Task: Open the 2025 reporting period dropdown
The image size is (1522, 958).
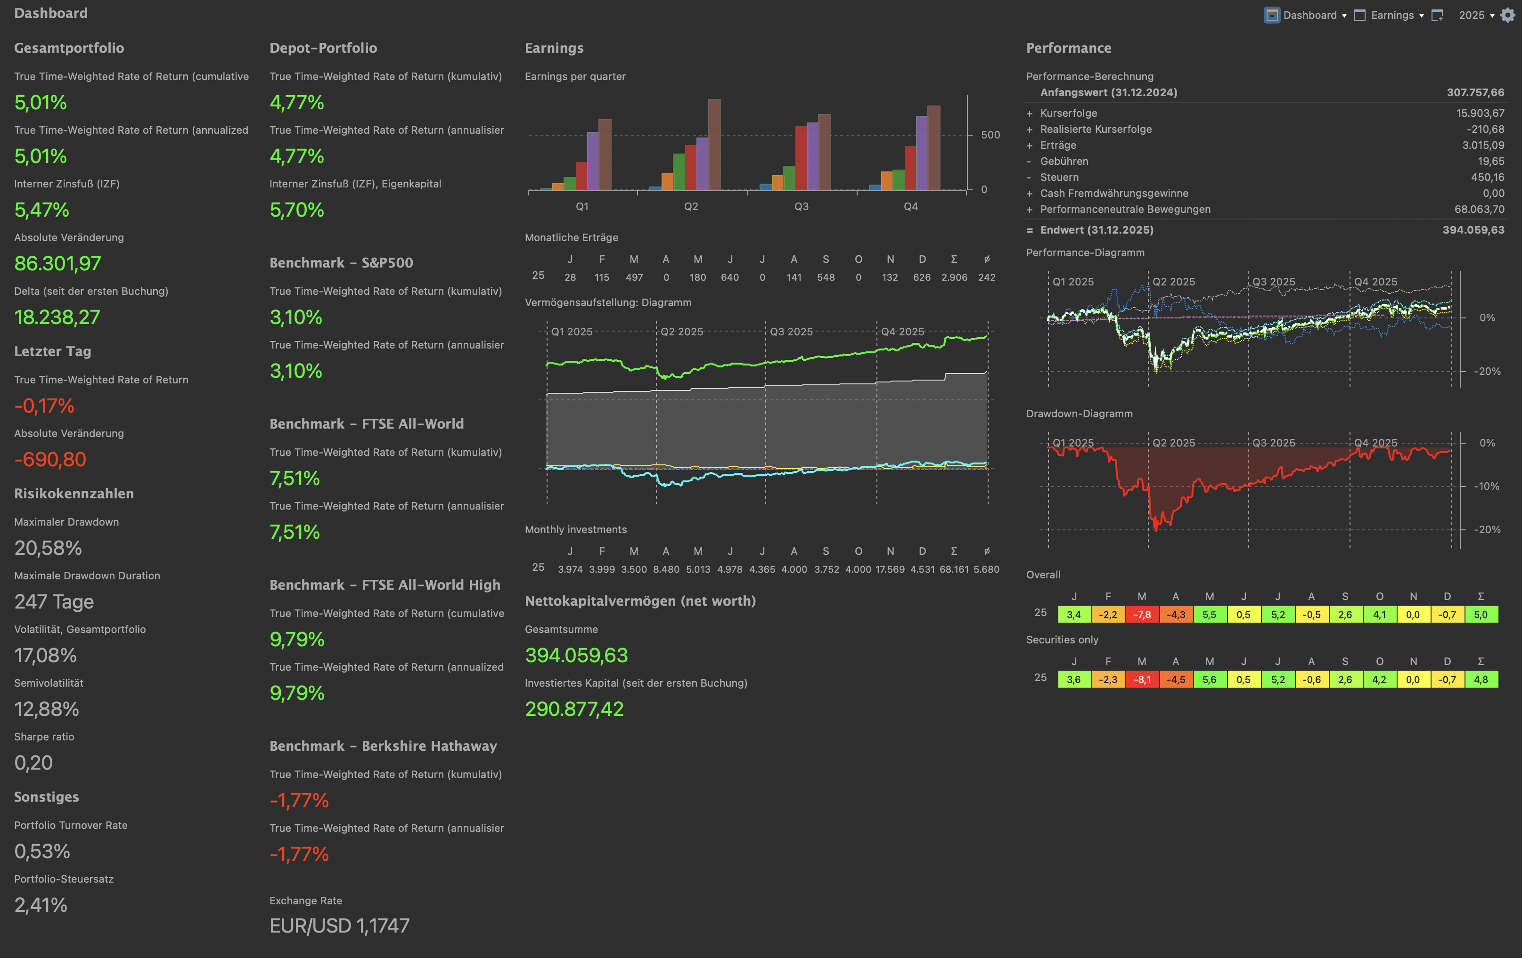Action: (1476, 15)
